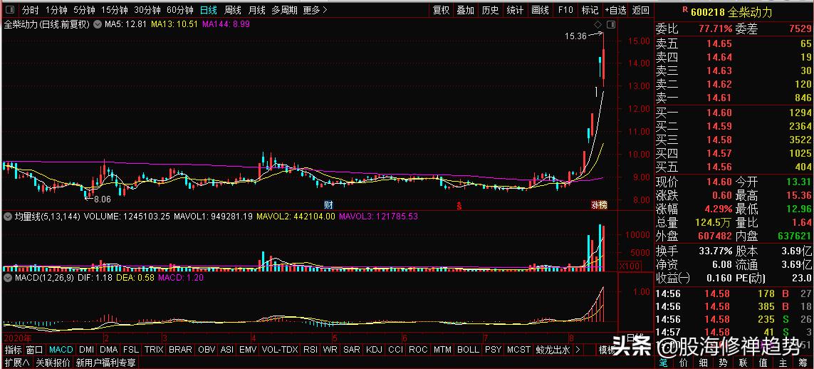Click the 涨榜 marker on the chart
Screen dimensions: 814x369
click(x=598, y=205)
